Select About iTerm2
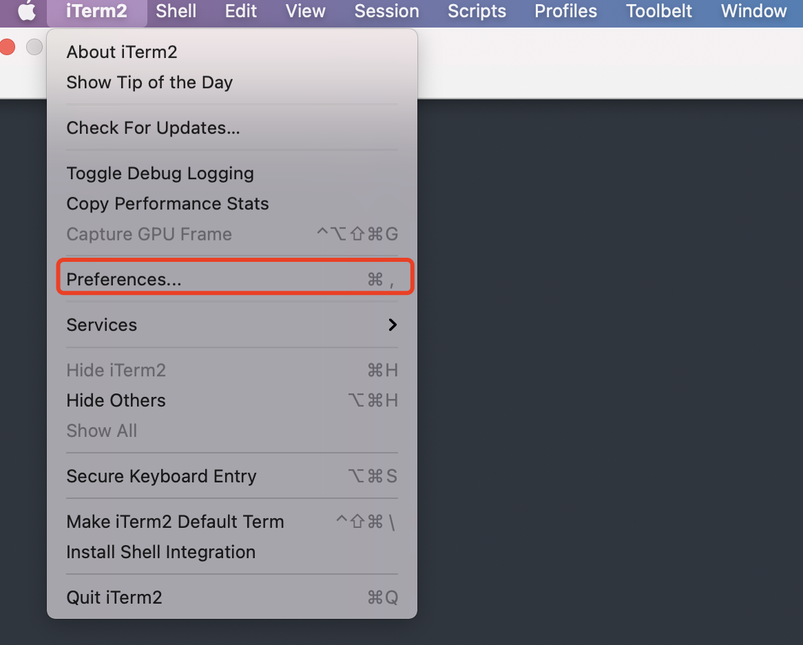Screen dimensions: 803x645 122,52
